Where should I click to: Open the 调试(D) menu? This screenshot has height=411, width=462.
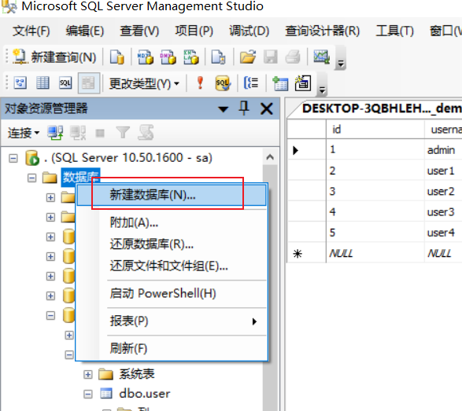pos(249,31)
